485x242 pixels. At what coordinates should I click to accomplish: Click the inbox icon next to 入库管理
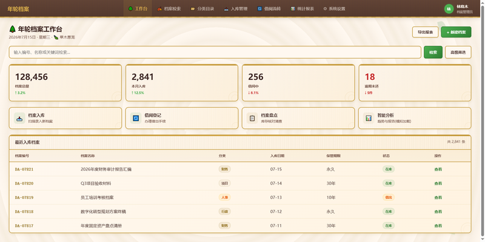[x=226, y=8]
